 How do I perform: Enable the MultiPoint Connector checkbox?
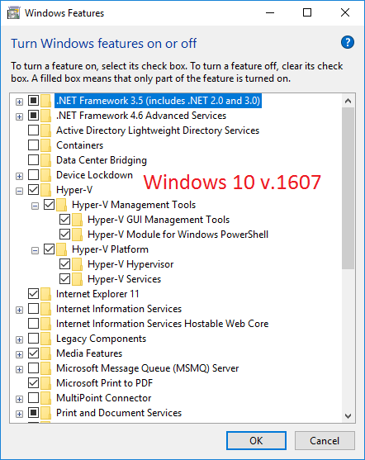pos(34,398)
